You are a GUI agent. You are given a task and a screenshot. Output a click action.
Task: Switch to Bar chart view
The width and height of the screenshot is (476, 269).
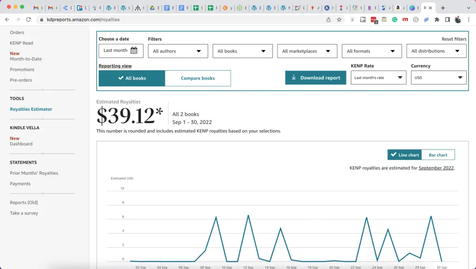438,155
